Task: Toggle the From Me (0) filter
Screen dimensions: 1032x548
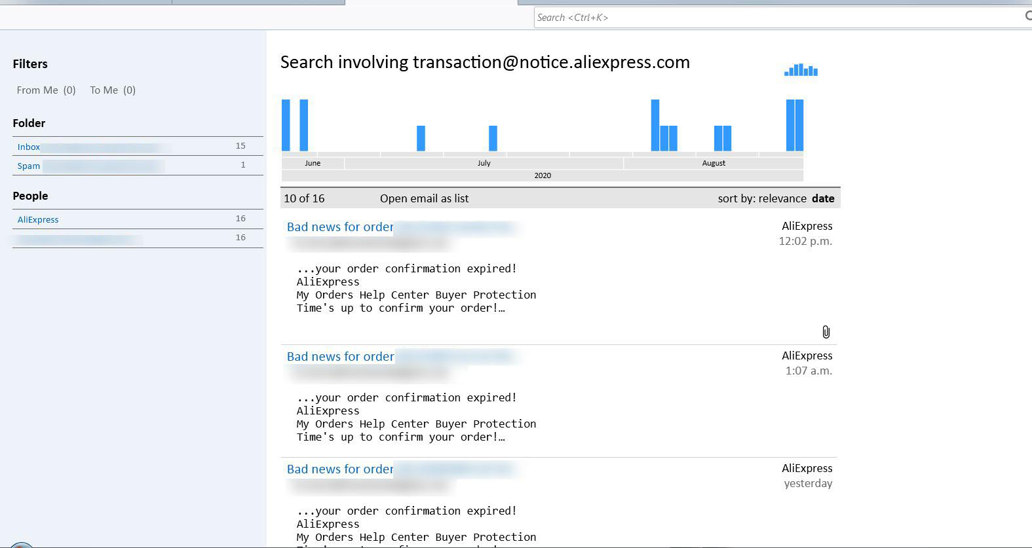Action: click(47, 90)
